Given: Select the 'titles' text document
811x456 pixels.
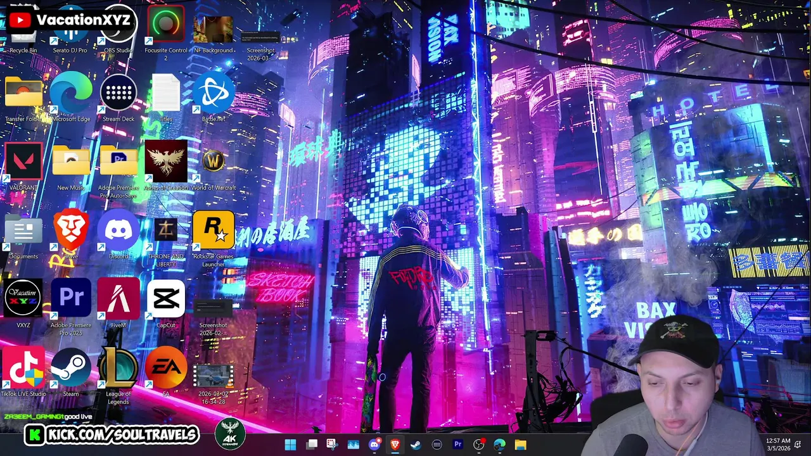Looking at the screenshot, I should pyautogui.click(x=166, y=98).
